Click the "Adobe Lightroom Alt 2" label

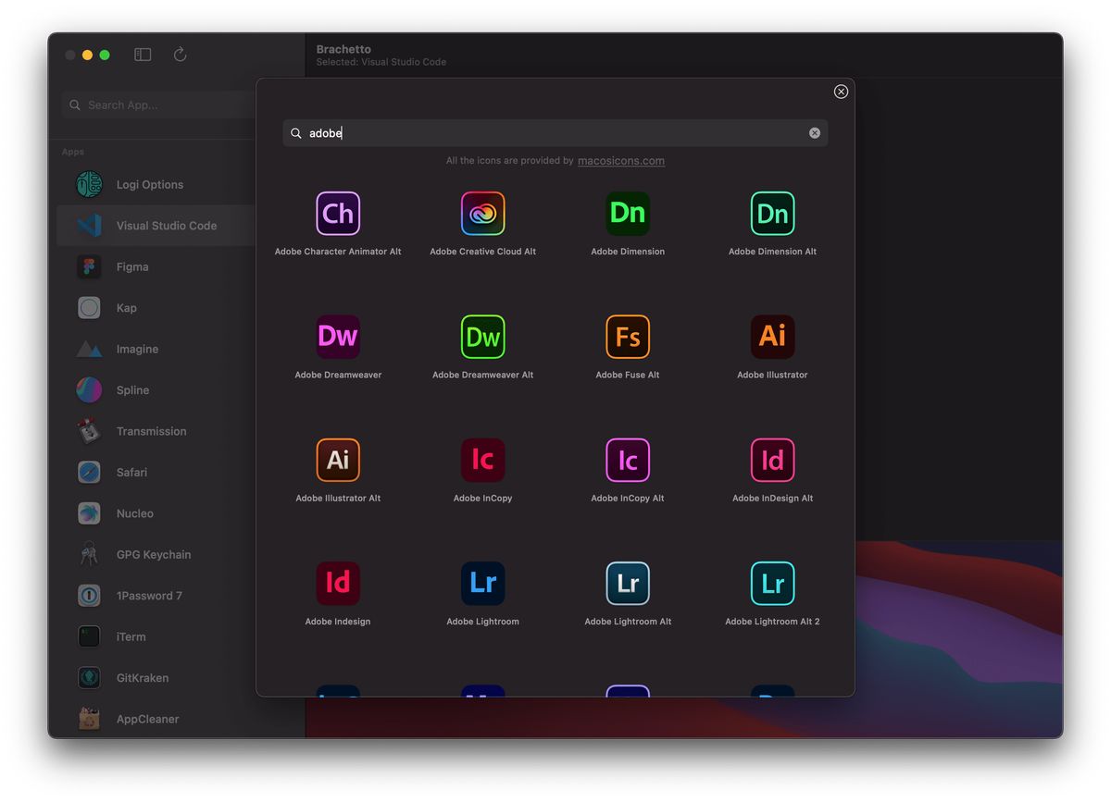(x=773, y=622)
